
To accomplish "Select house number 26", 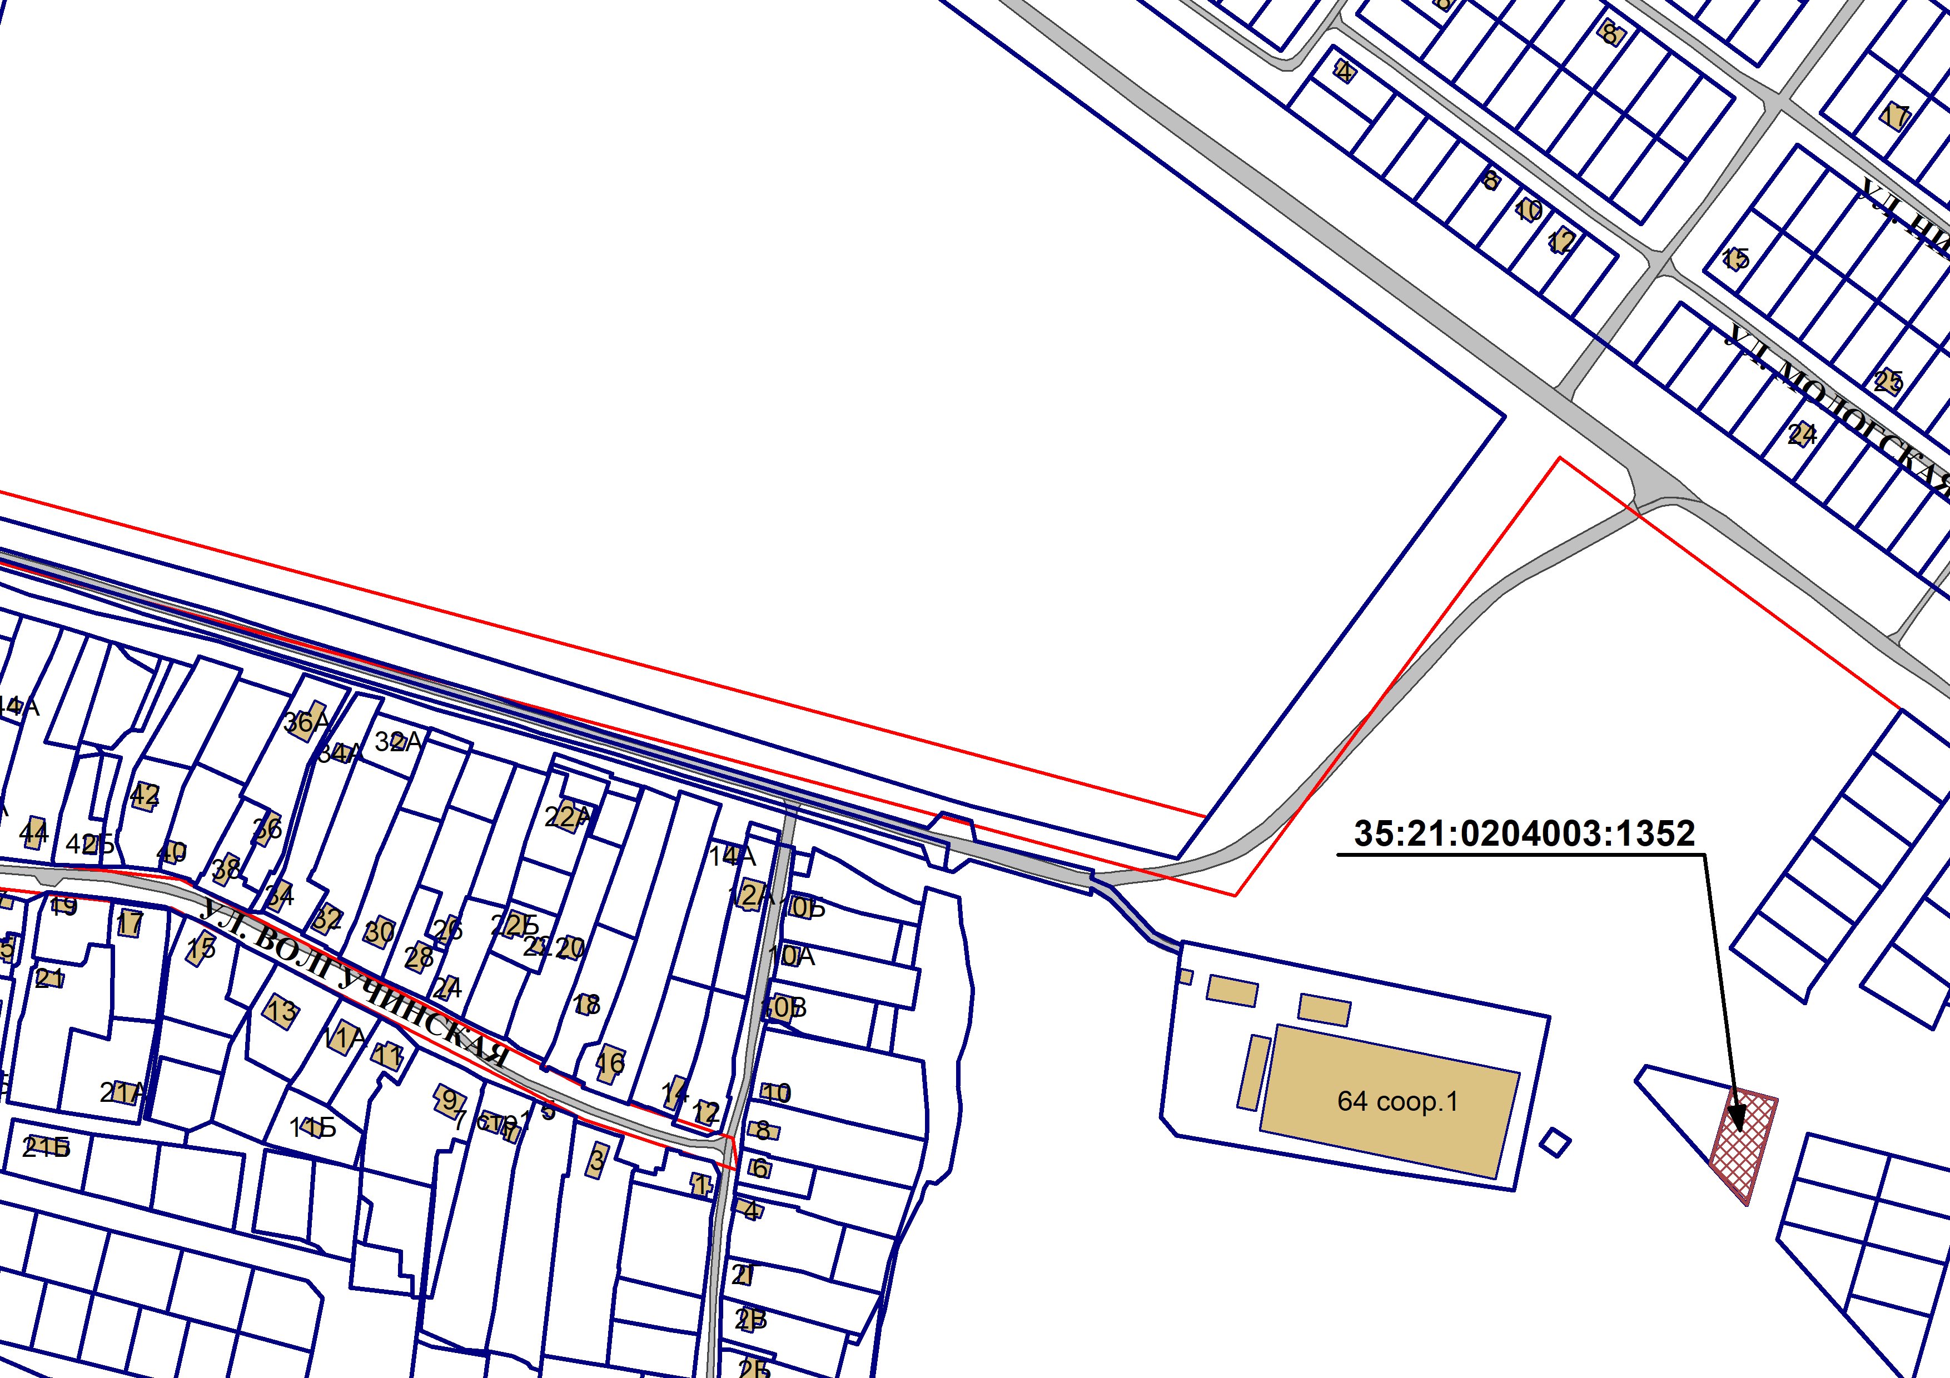I will point(447,931).
